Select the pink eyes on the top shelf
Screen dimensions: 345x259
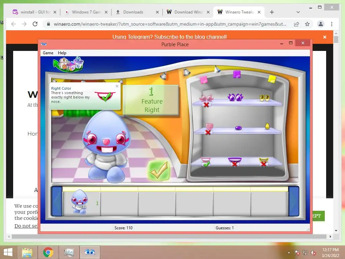tap(206, 98)
